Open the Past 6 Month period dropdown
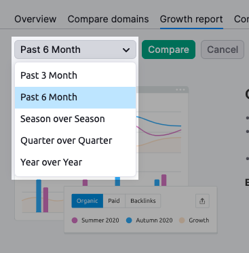Image resolution: width=249 pixels, height=253 pixels. tap(75, 50)
